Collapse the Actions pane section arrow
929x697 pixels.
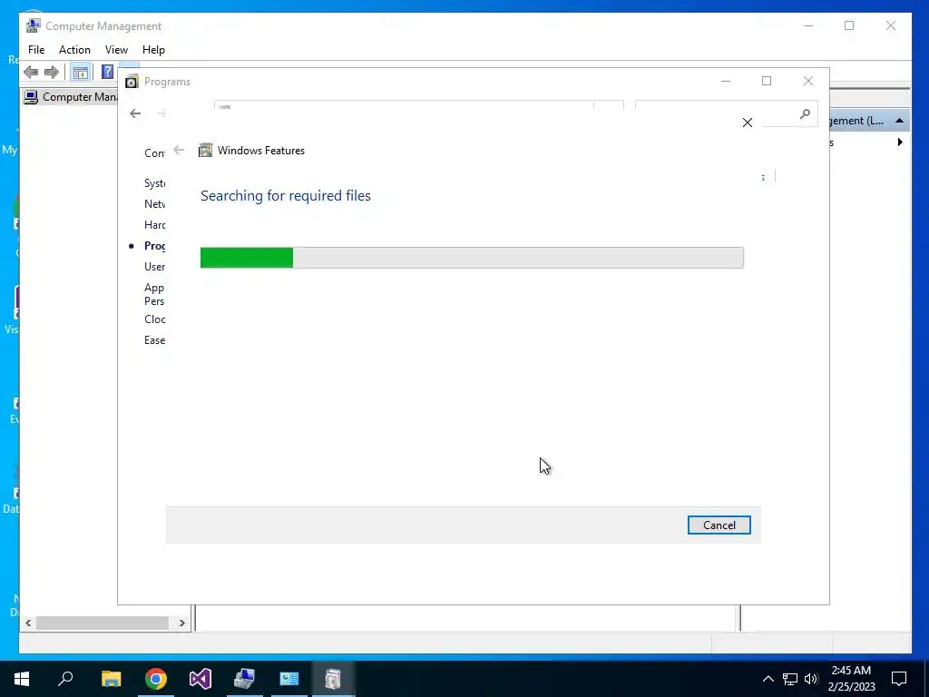[x=899, y=121]
